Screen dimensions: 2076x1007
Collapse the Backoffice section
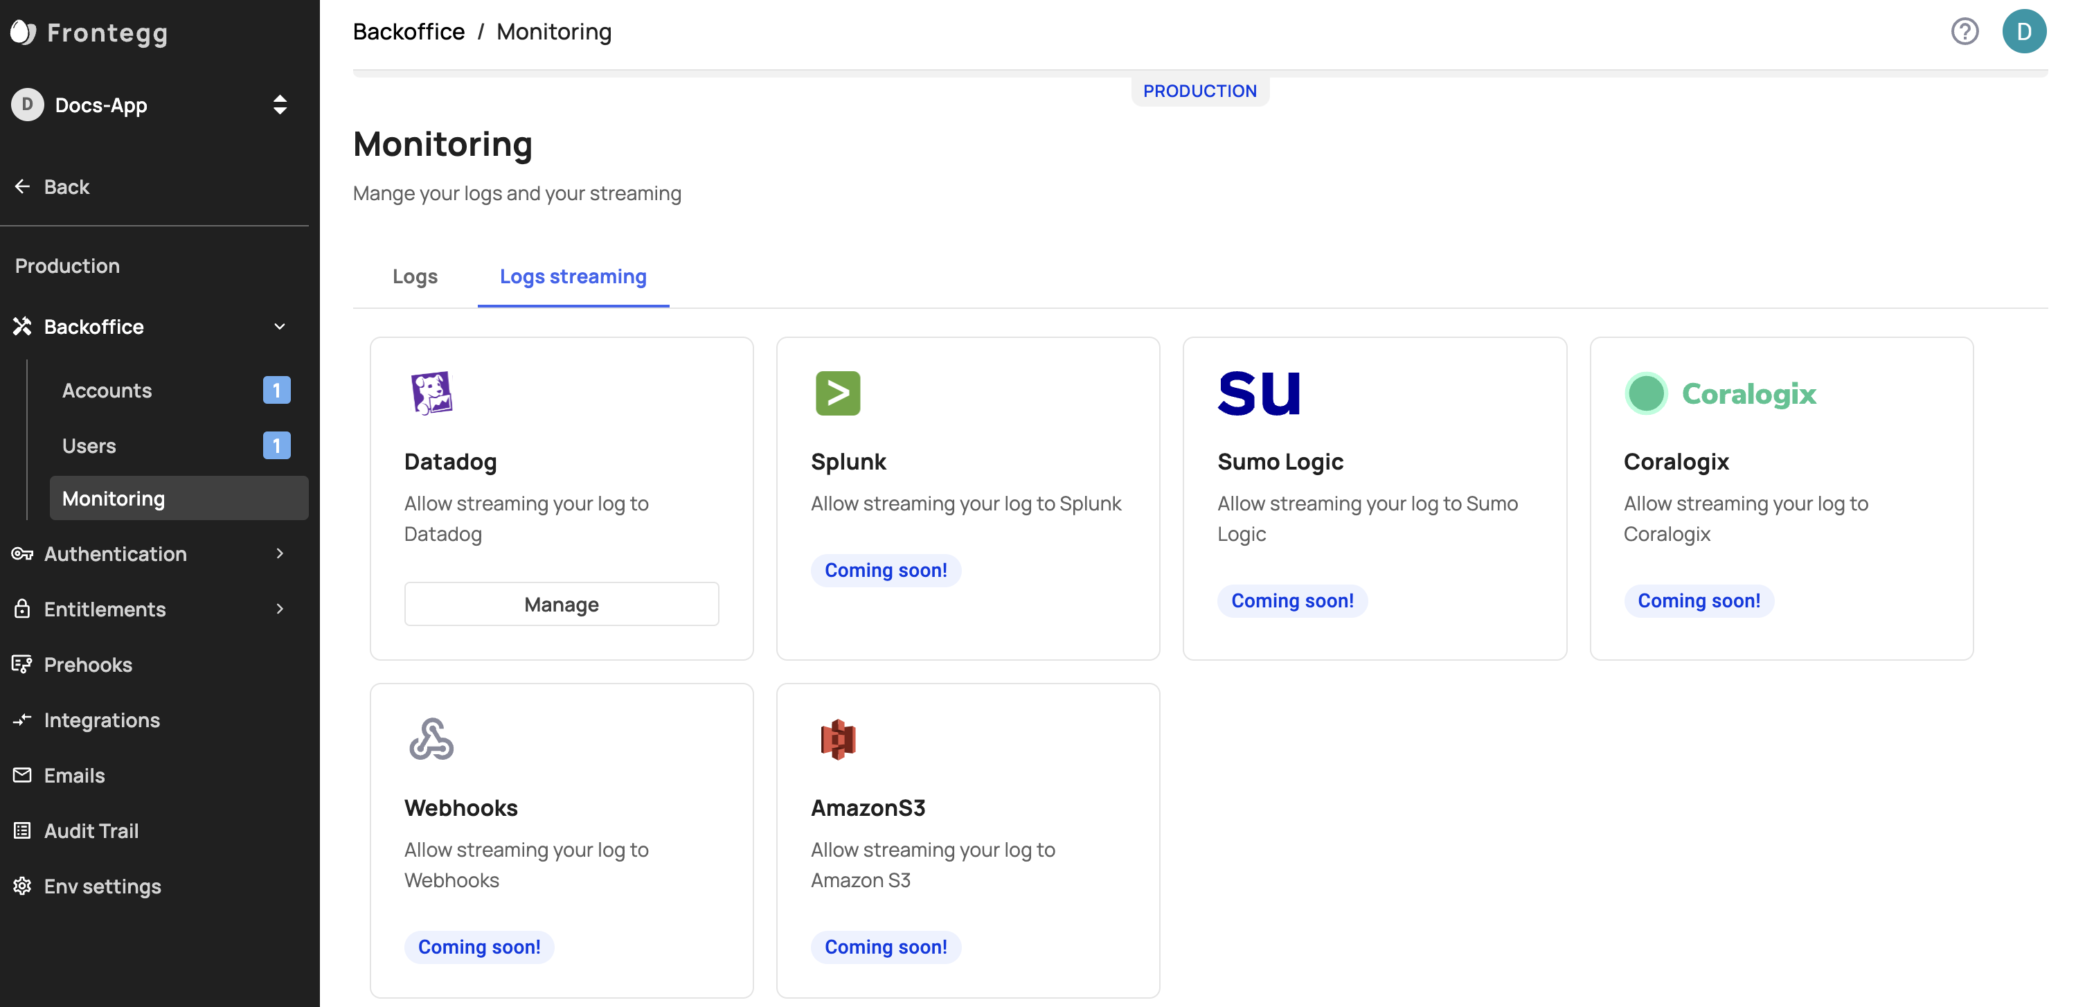(280, 326)
